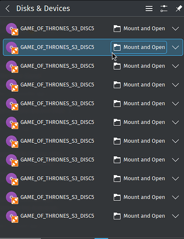Screen dimensions: 184x239
Task: Expand the third disc entry's chevron
Action: (x=175, y=66)
